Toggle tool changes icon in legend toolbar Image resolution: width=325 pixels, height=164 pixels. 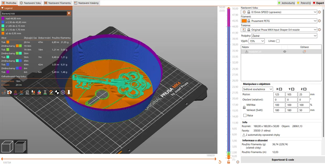tap(33, 92)
